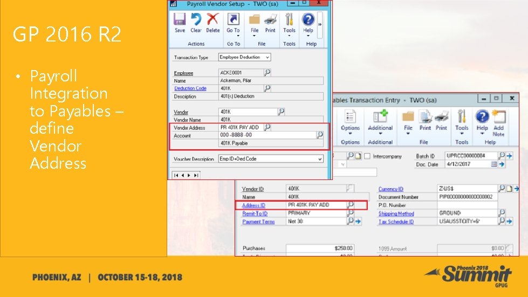Image resolution: width=528 pixels, height=297 pixels.
Task: Click the Employee field containing ACKE0001
Action: (x=241, y=72)
